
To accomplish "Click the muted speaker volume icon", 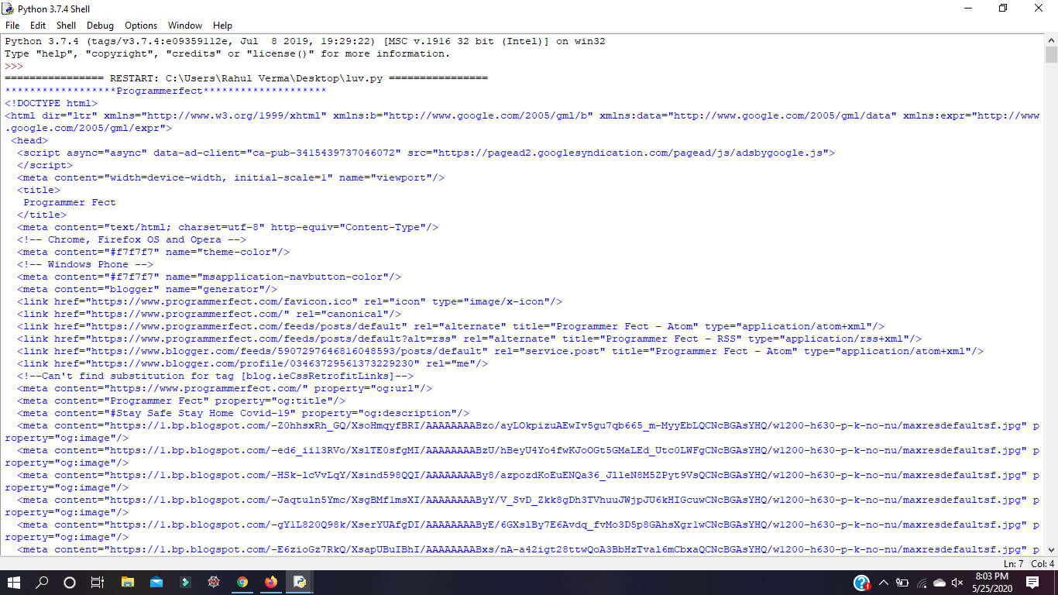I will tap(958, 583).
